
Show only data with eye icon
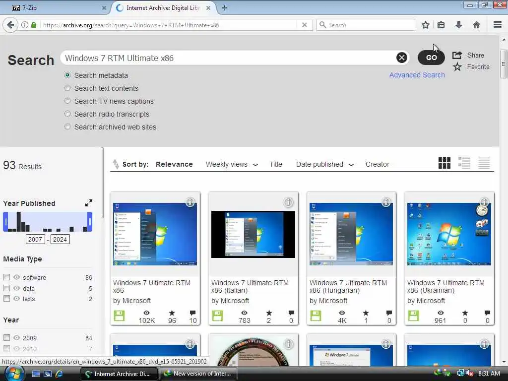pyautogui.click(x=16, y=288)
